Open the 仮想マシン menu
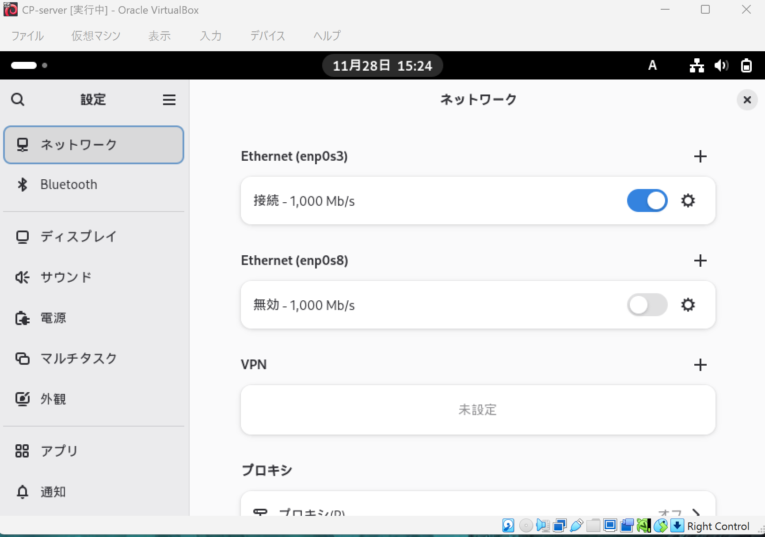Image resolution: width=765 pixels, height=537 pixels. (96, 36)
